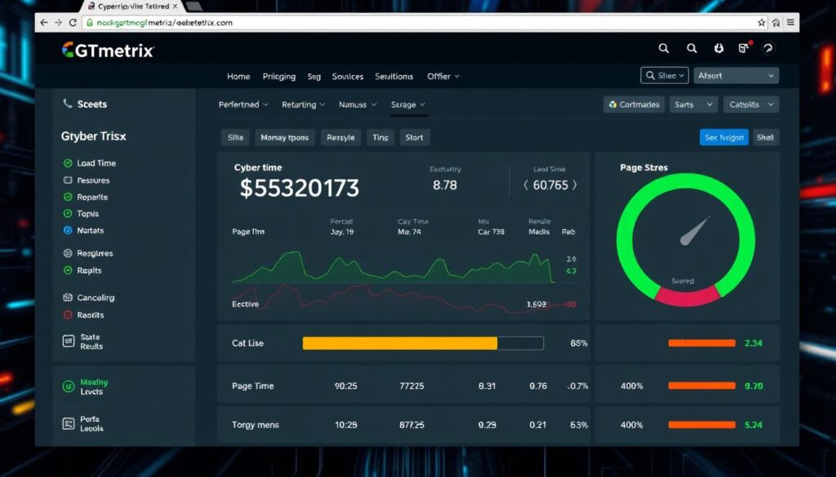
Task: Click the blue Sec fveign button
Action: click(x=723, y=138)
